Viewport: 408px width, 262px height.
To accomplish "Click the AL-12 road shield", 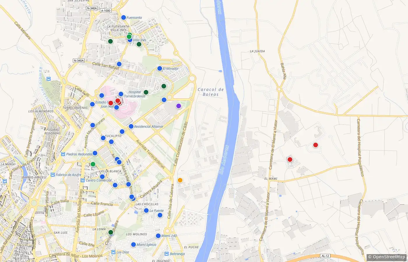I will coord(325,256).
